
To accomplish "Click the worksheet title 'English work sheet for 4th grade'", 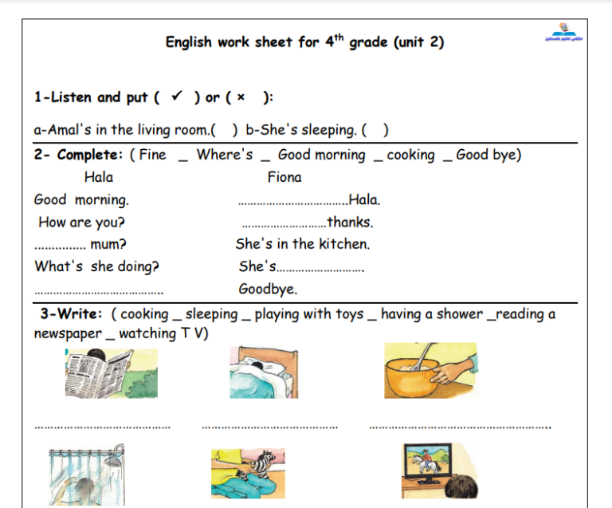I will click(x=277, y=41).
